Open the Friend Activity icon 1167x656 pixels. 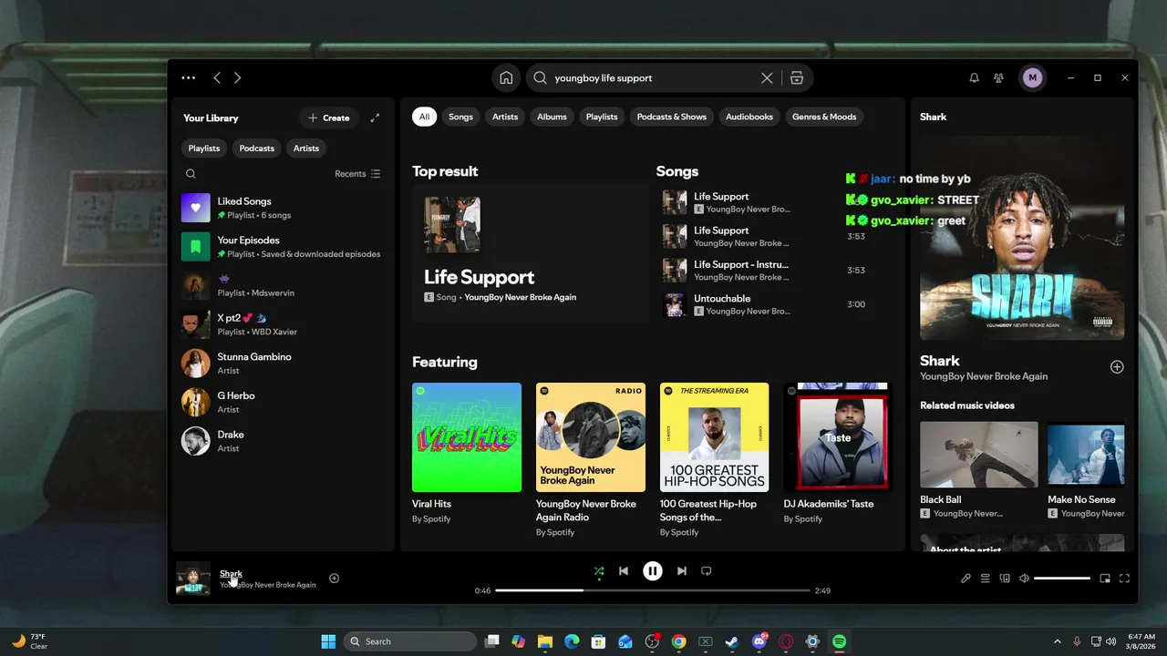coord(999,78)
